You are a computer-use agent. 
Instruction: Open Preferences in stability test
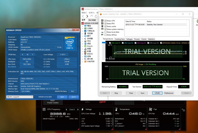169,93
